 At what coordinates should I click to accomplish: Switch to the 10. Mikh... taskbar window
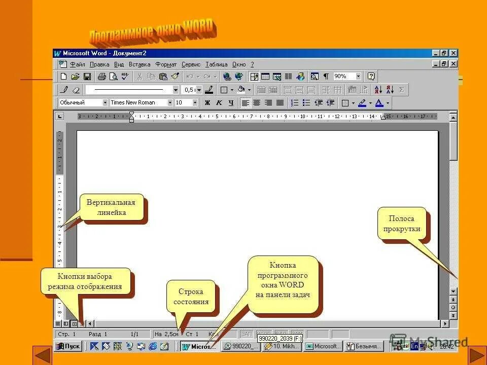coord(282,346)
